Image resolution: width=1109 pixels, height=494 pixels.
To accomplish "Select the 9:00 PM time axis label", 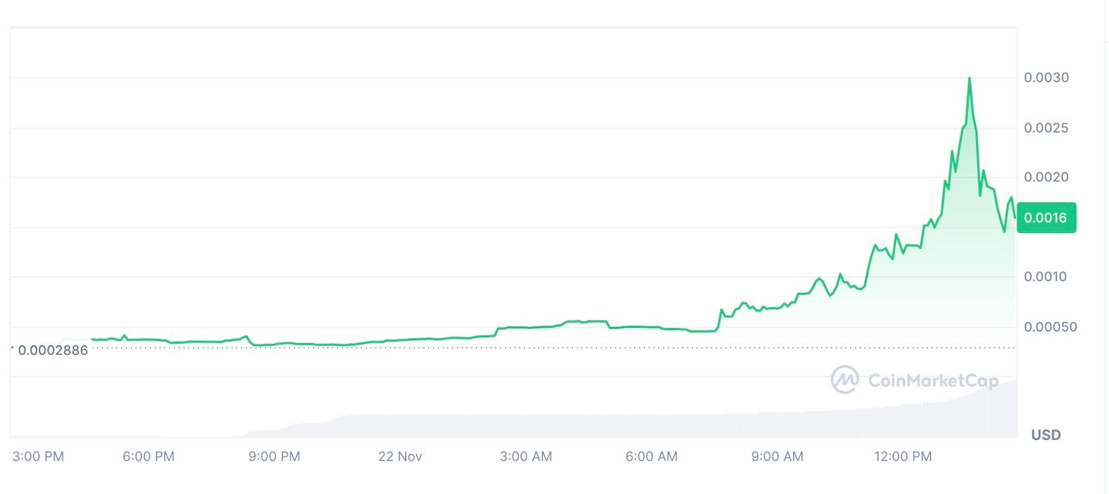I will [275, 456].
